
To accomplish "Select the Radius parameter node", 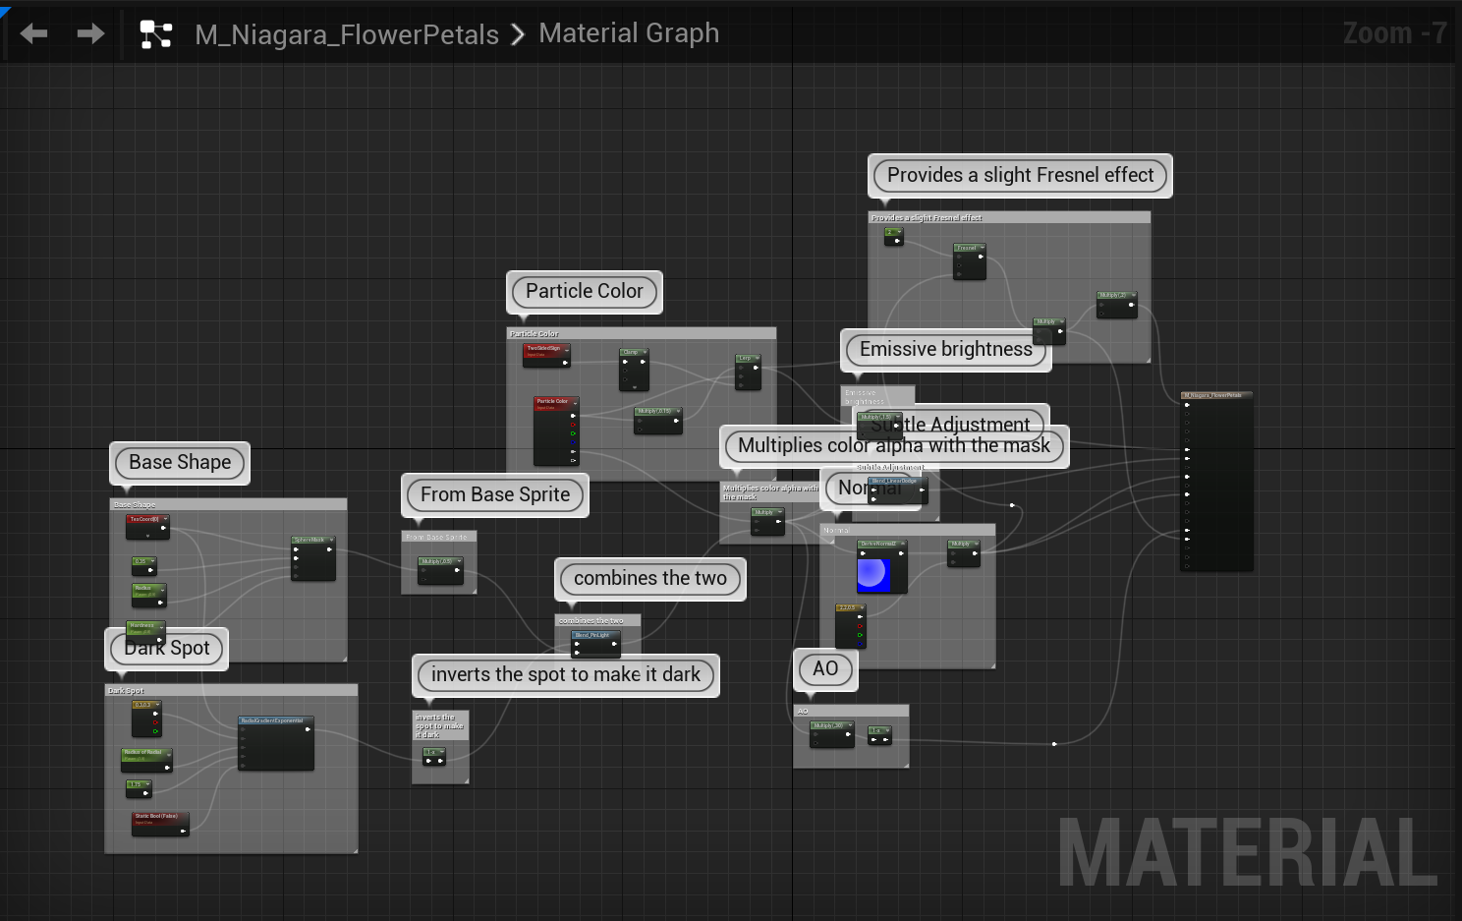I will tap(148, 594).
